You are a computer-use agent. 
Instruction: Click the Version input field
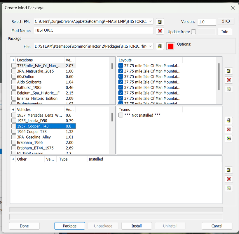click(x=207, y=22)
